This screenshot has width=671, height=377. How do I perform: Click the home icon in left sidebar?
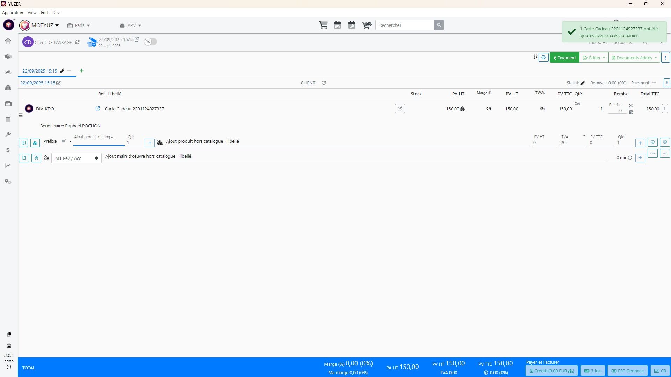pos(8,41)
